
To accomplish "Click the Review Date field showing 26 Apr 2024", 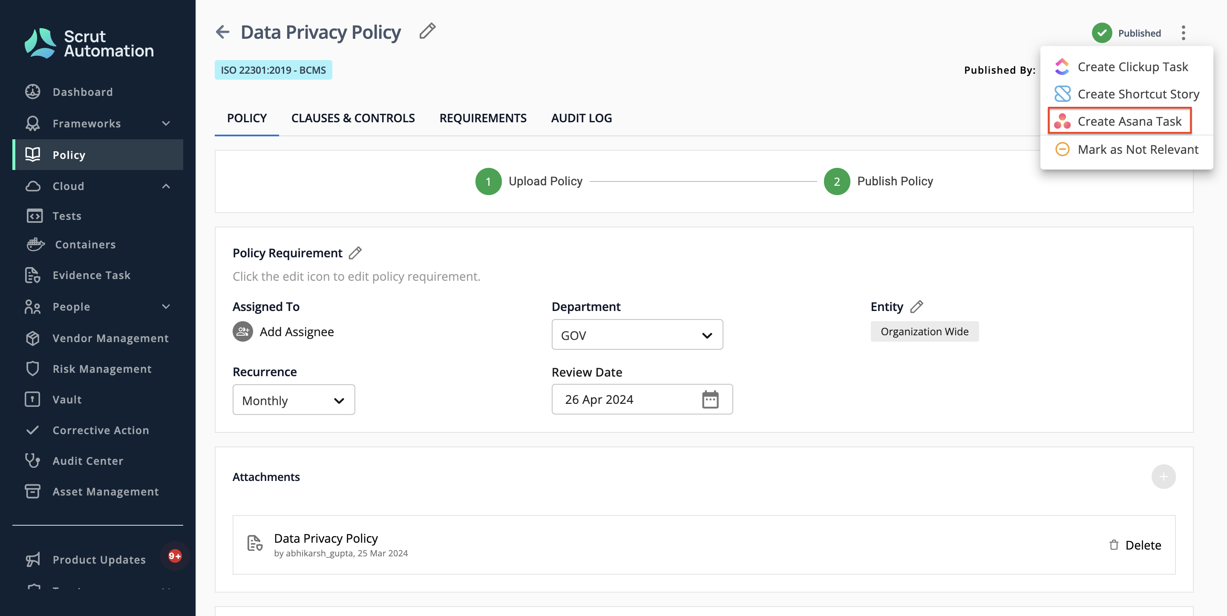I will click(642, 399).
